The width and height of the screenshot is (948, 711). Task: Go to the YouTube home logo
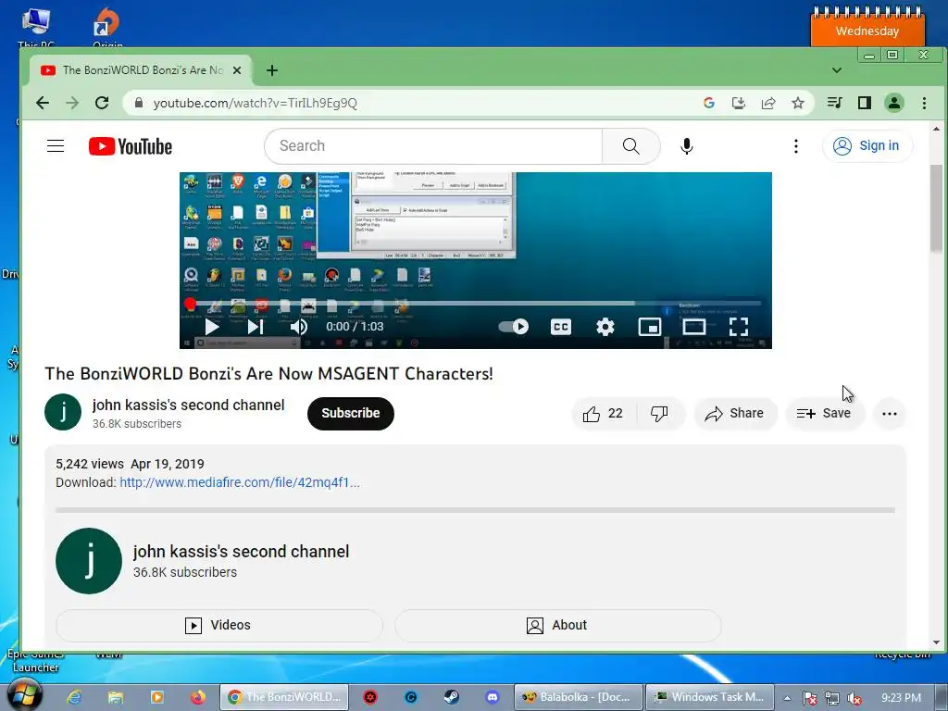pyautogui.click(x=130, y=146)
